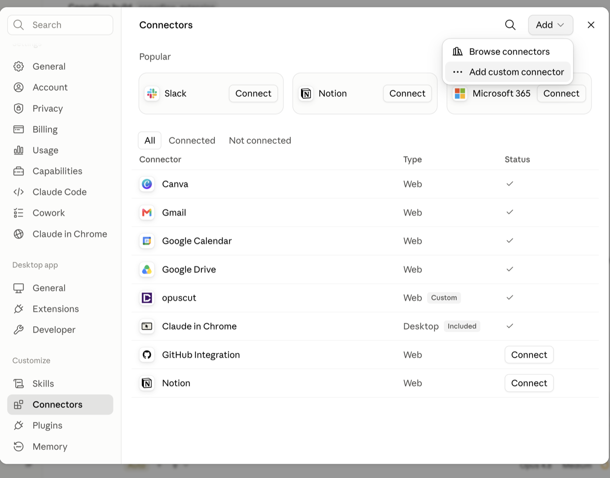Click the Privacy shield icon
The height and width of the screenshot is (478, 610).
(18, 108)
